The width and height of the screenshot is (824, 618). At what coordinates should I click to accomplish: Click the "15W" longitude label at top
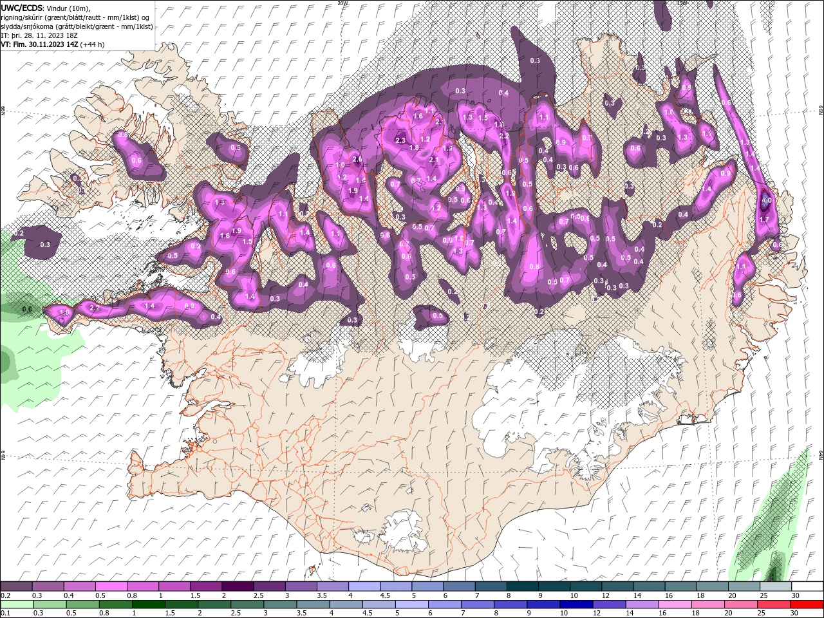coord(682,3)
